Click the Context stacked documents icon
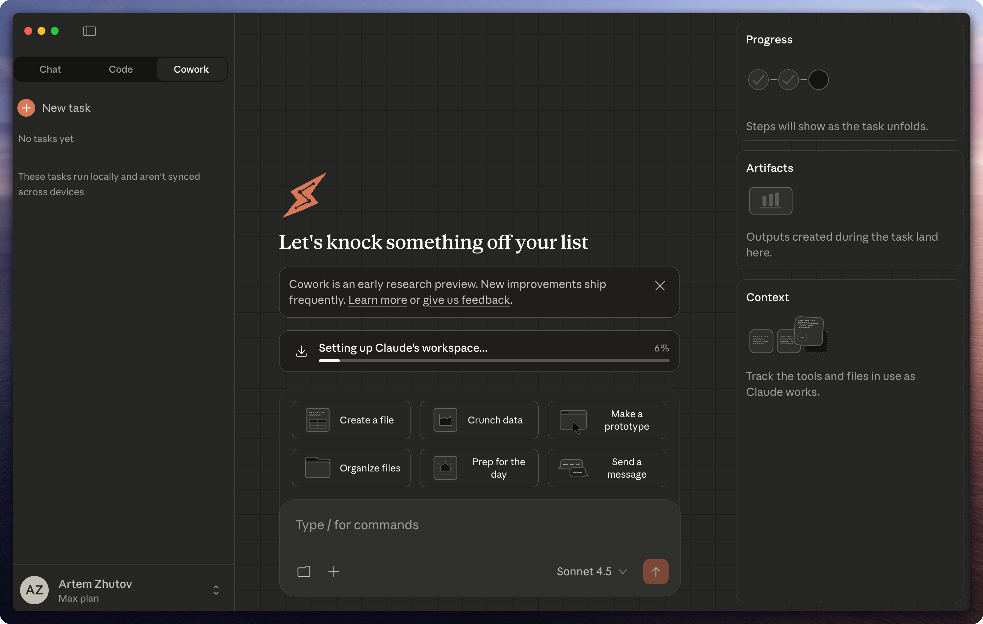 click(788, 335)
